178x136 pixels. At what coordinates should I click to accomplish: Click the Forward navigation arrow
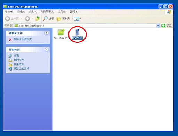(x=27, y=19)
